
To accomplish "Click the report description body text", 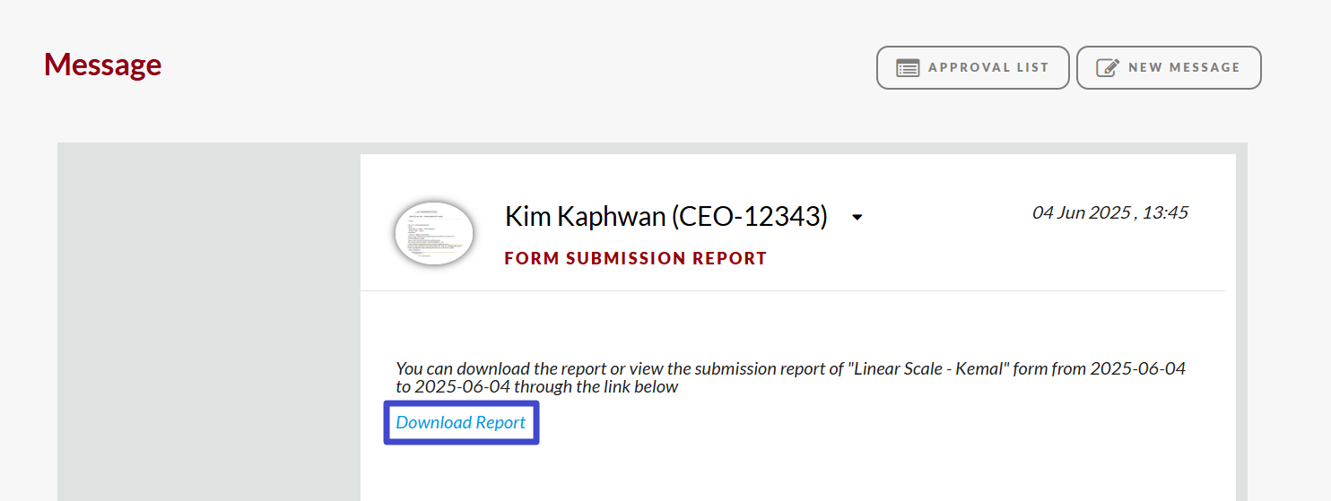I will pyautogui.click(x=791, y=377).
